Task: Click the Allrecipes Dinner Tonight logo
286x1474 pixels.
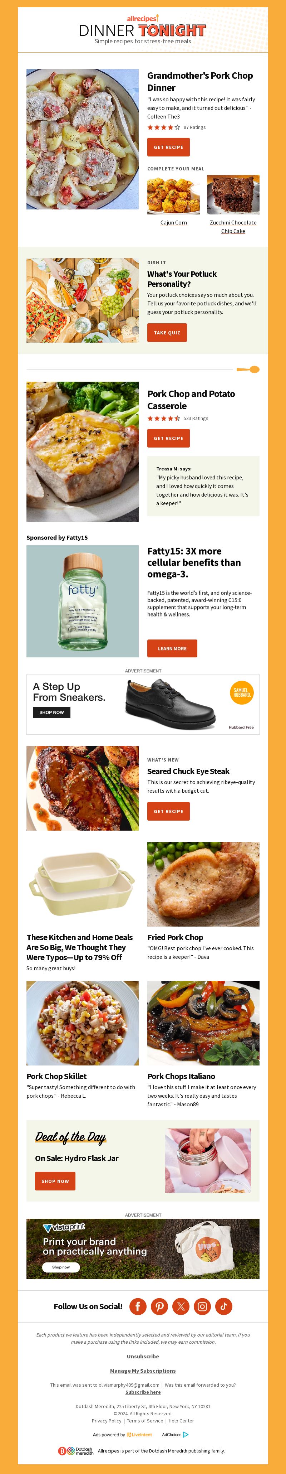Action: pos(143,29)
